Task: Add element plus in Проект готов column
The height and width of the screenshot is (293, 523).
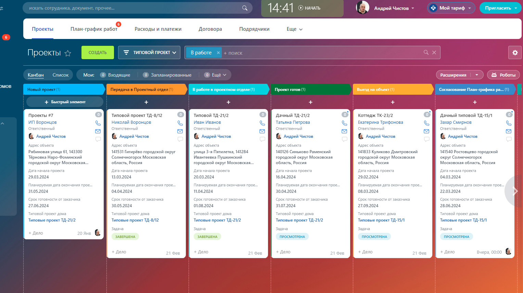Action: click(310, 102)
